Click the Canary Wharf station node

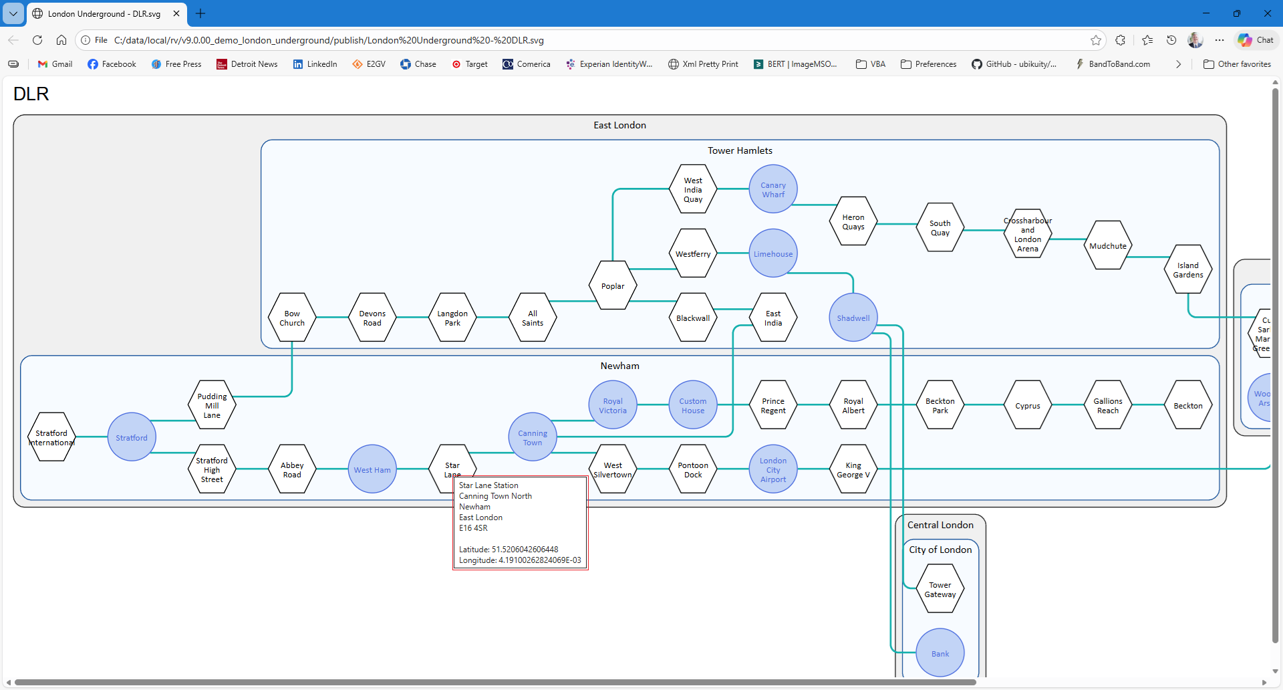(x=773, y=189)
